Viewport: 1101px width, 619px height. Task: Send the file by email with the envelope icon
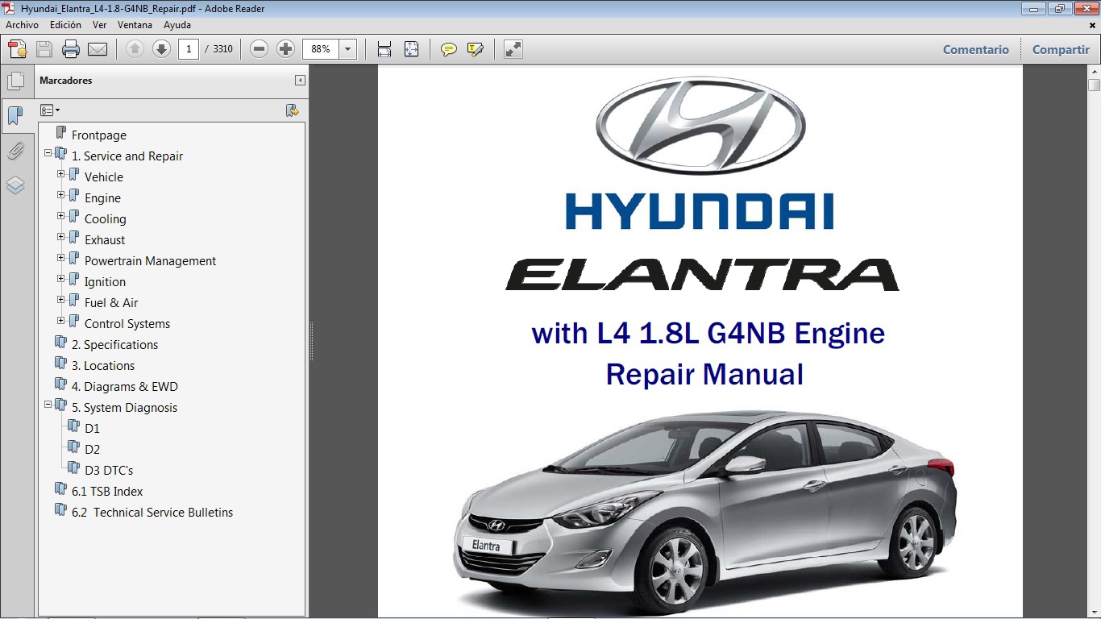[98, 49]
